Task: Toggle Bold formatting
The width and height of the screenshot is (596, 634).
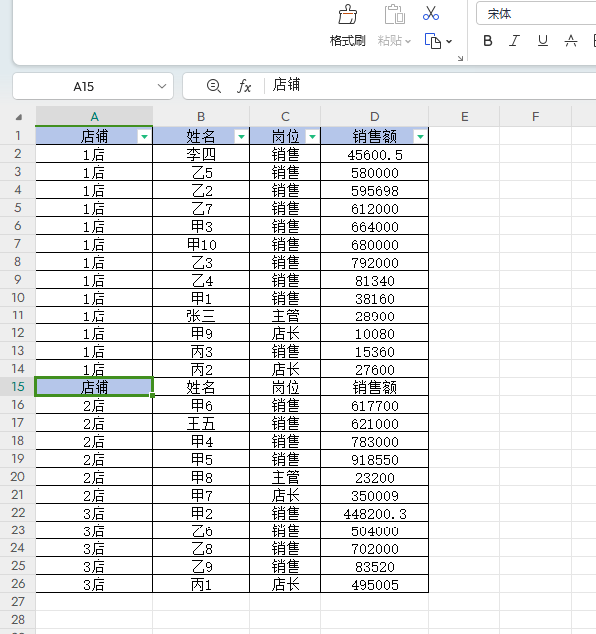Action: pyautogui.click(x=488, y=41)
